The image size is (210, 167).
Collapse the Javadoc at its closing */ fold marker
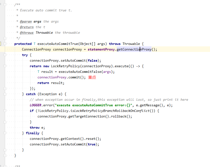click(5, 38)
